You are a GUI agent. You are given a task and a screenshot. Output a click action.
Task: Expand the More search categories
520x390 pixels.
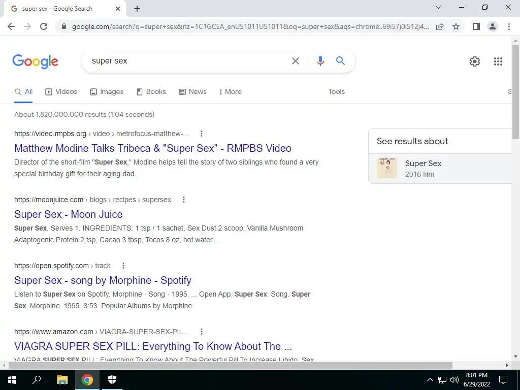click(x=230, y=92)
